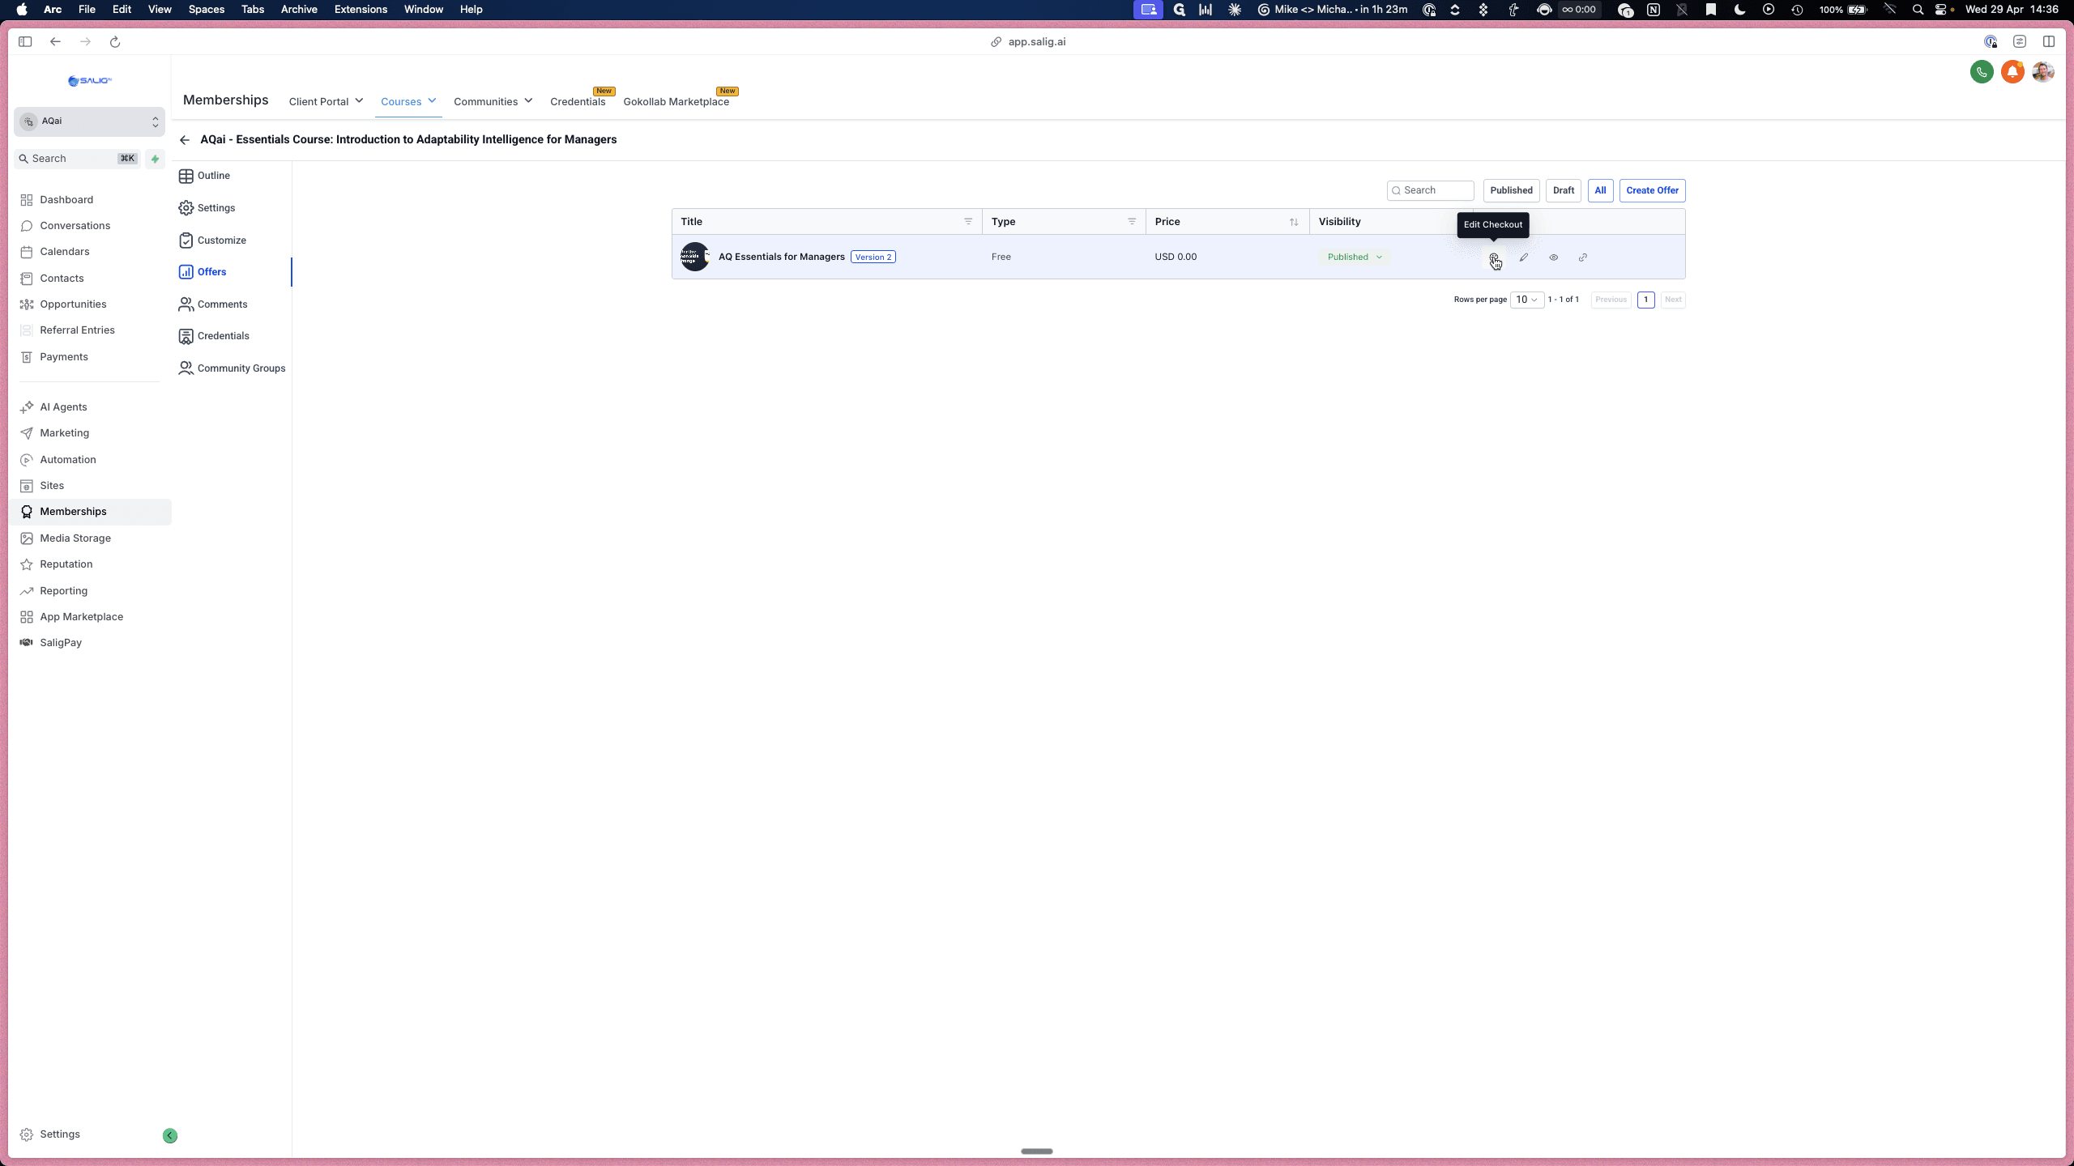Click the sidebar Search box
2074x1166 pixels.
click(78, 159)
